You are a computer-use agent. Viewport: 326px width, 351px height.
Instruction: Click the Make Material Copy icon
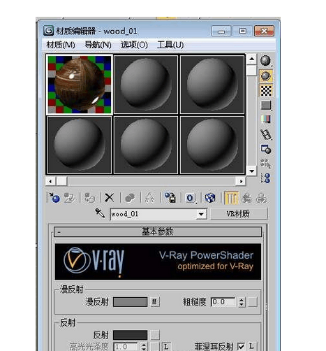(130, 198)
